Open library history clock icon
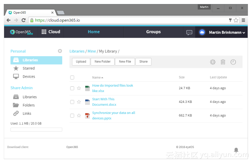The width and height of the screenshot is (252, 162). 233,62
